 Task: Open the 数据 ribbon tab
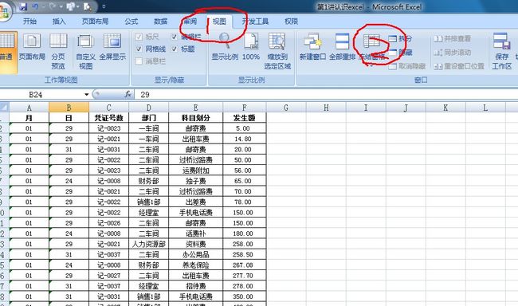click(x=160, y=22)
